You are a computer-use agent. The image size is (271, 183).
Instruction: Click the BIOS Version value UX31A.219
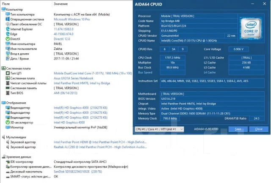212,98
